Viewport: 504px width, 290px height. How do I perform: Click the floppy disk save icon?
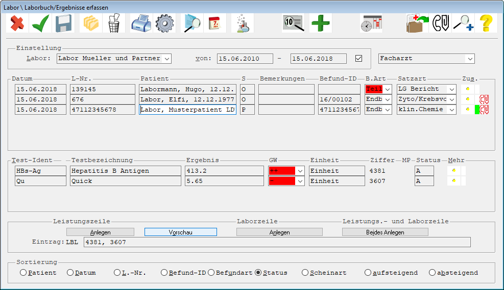point(63,23)
